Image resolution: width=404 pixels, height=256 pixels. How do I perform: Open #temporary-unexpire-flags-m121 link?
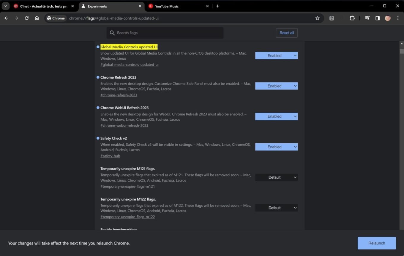click(127, 187)
